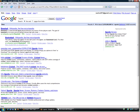This screenshot has height=112, width=140.
Task: Open the News search link
Action: coord(13,13)
